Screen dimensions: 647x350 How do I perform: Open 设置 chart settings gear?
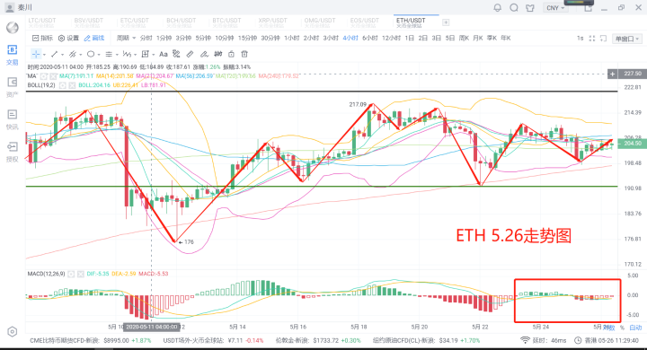pyautogui.click(x=61, y=38)
